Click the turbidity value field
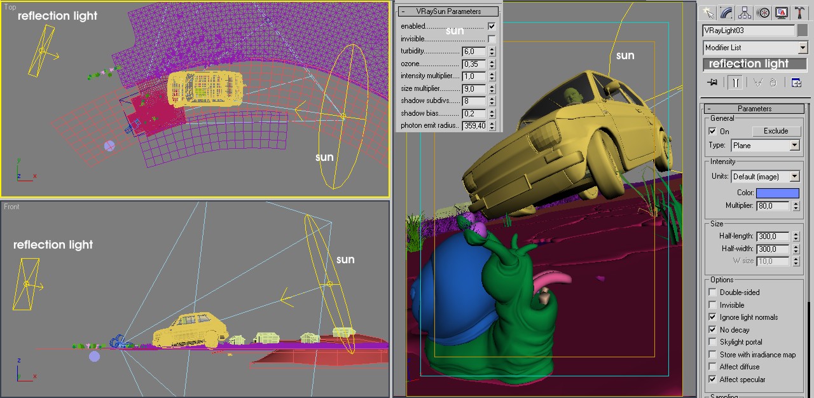Screen dimensions: 814x398 coord(474,51)
